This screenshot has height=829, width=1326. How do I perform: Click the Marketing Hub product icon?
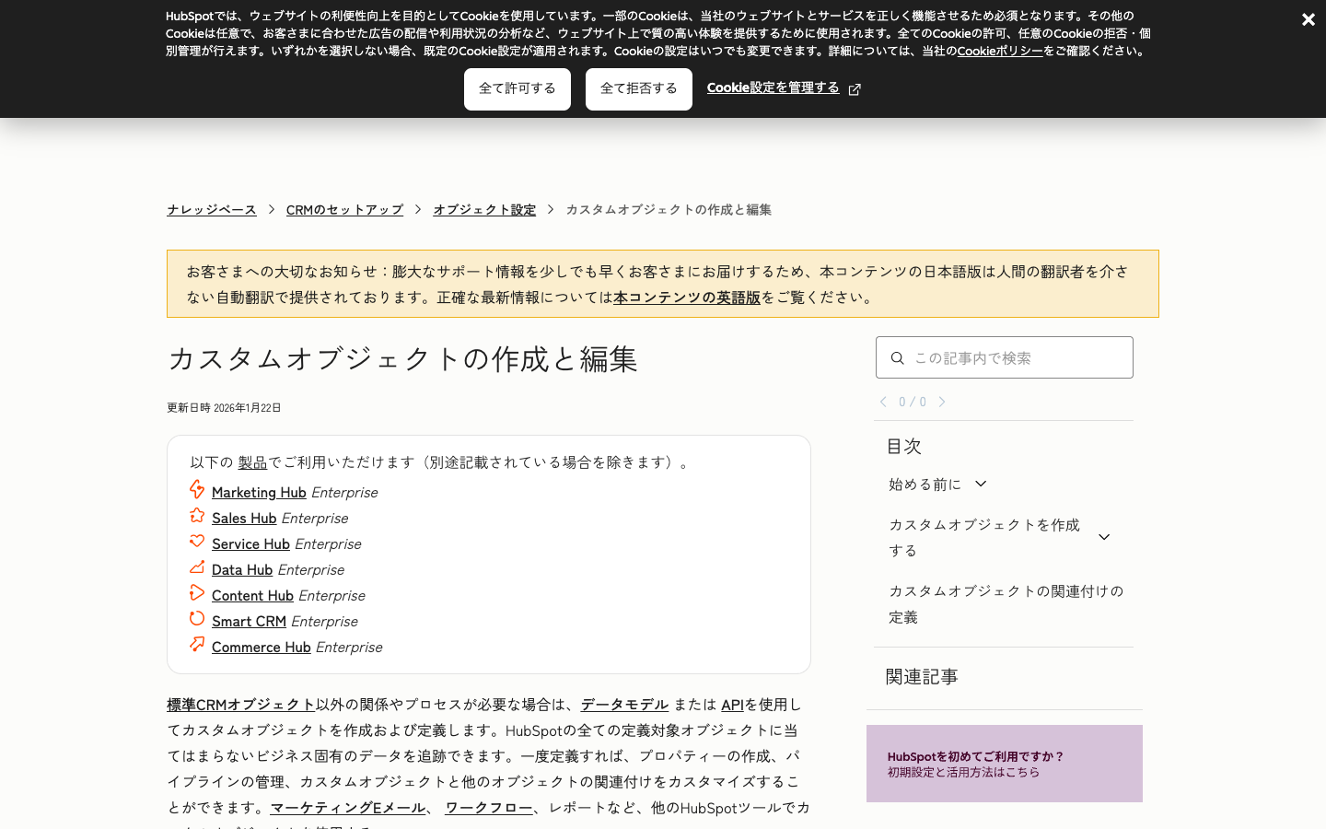[x=197, y=490]
